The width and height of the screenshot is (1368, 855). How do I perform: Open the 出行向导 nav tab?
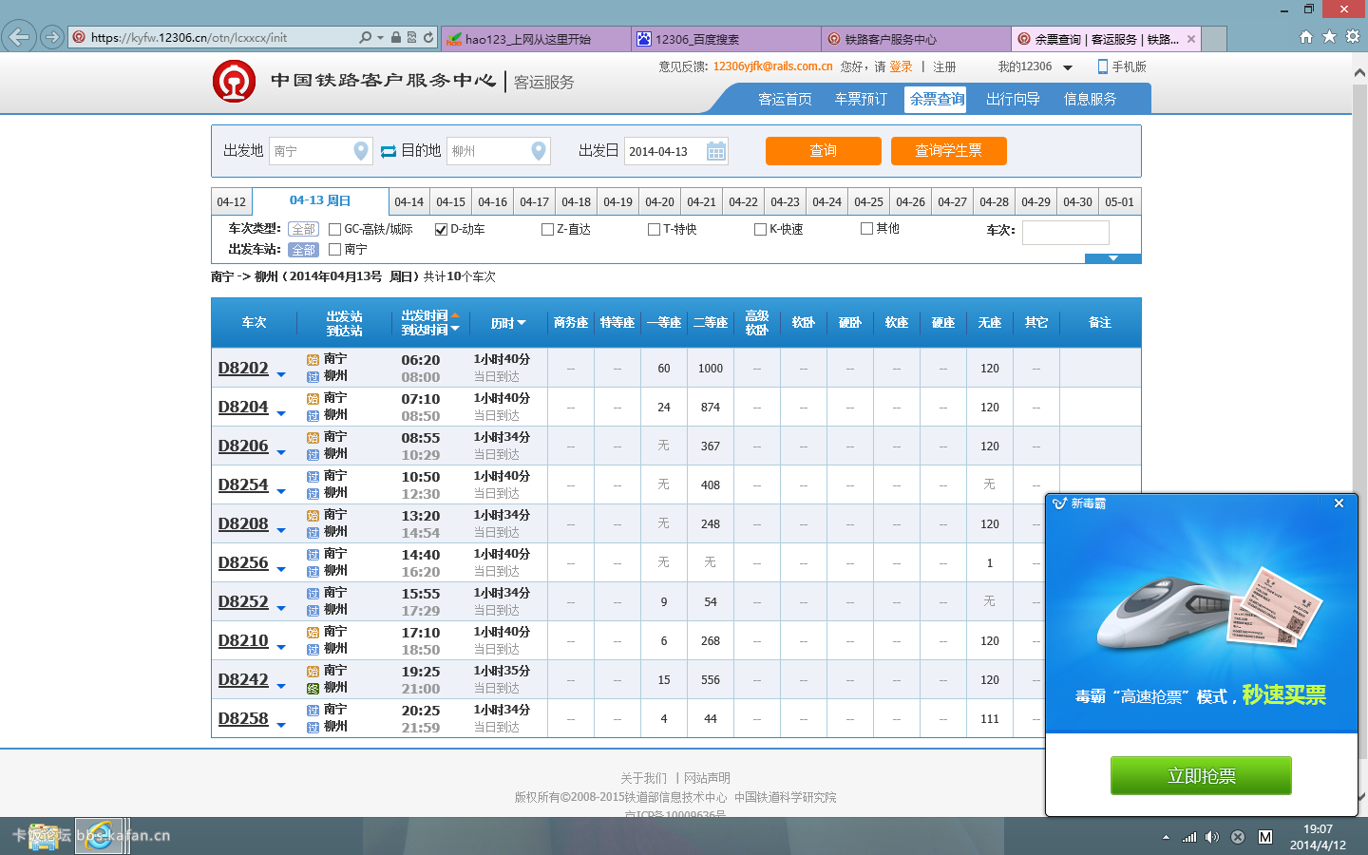tap(1013, 99)
